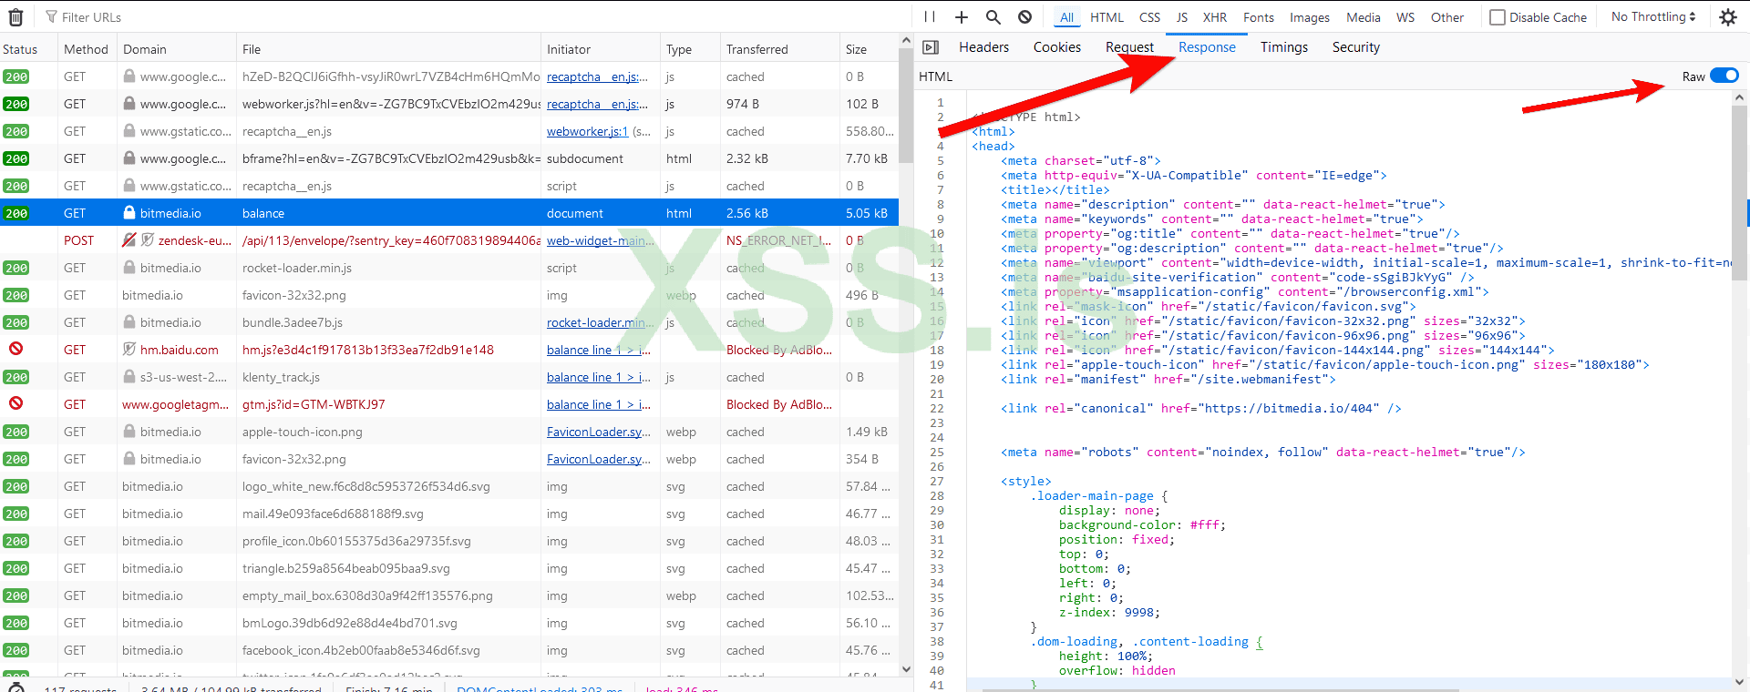The height and width of the screenshot is (692, 1750).
Task: Enable the Disable Cache checkbox
Action: [1498, 17]
